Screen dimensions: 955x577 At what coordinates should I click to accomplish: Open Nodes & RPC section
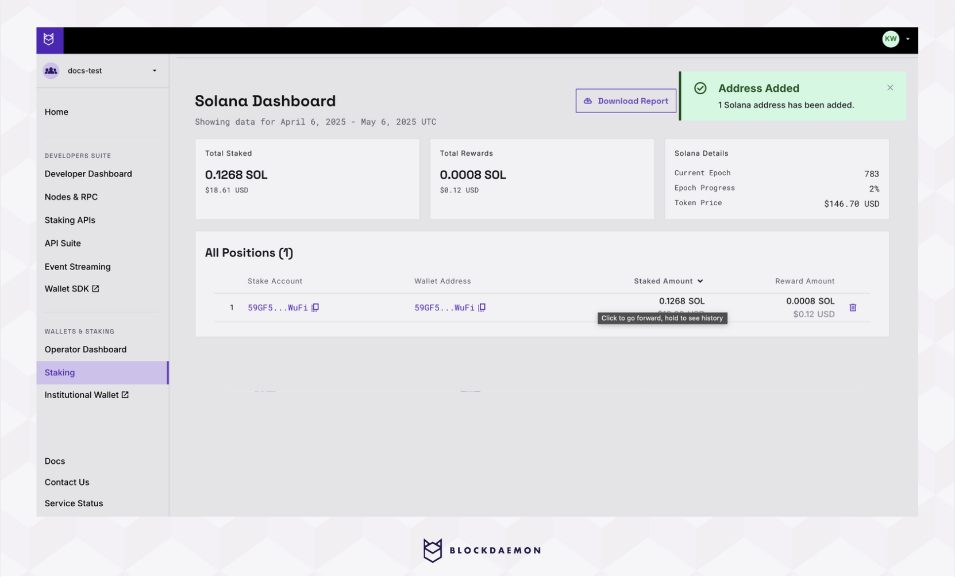[x=71, y=197]
